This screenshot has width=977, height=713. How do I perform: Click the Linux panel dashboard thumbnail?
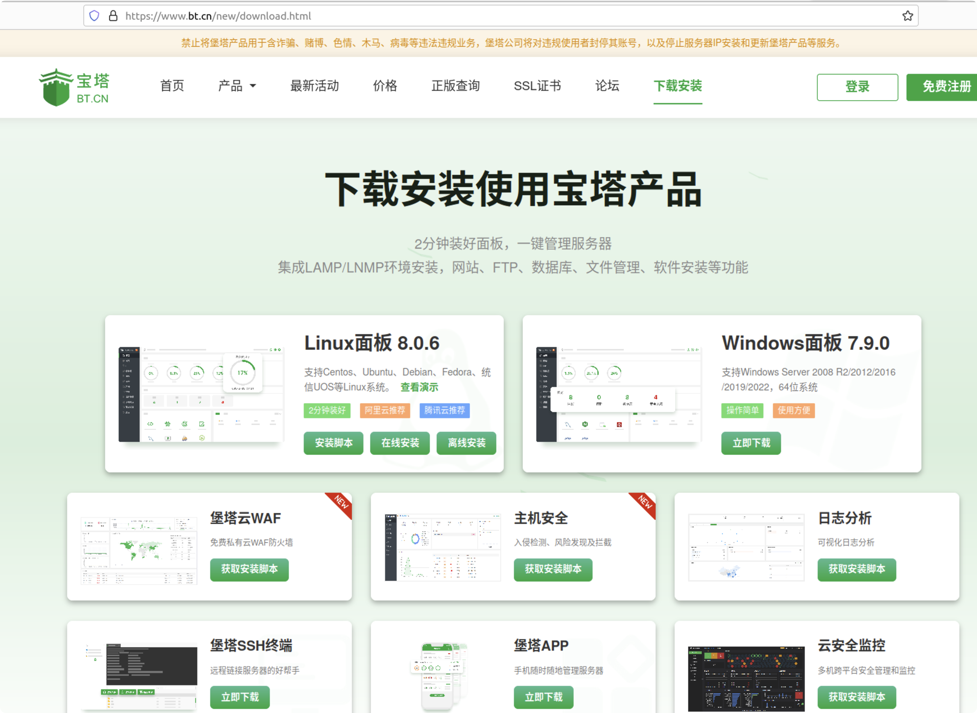(x=201, y=394)
